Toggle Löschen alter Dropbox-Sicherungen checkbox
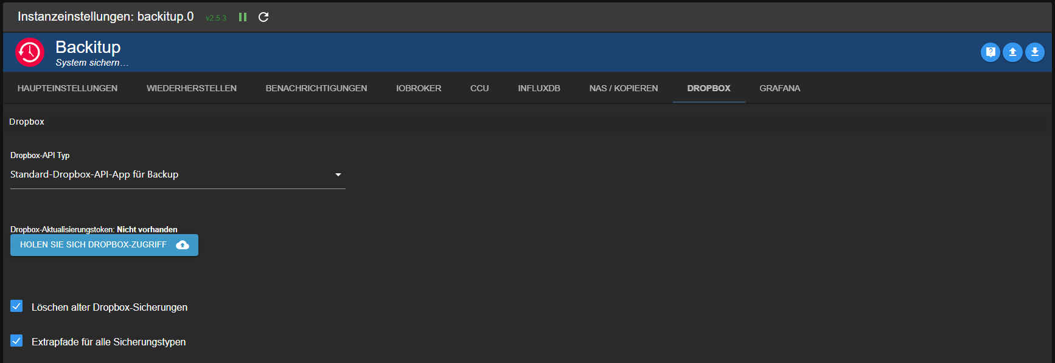 [x=16, y=306]
